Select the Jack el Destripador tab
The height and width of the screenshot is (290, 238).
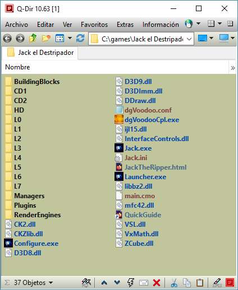point(40,53)
